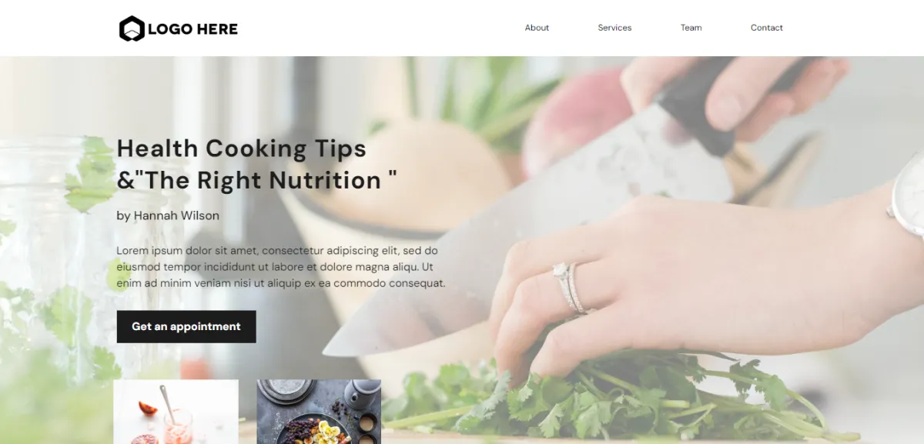This screenshot has width=924, height=444.
Task: Click the LOGO HERE brand text
Action: [192, 29]
